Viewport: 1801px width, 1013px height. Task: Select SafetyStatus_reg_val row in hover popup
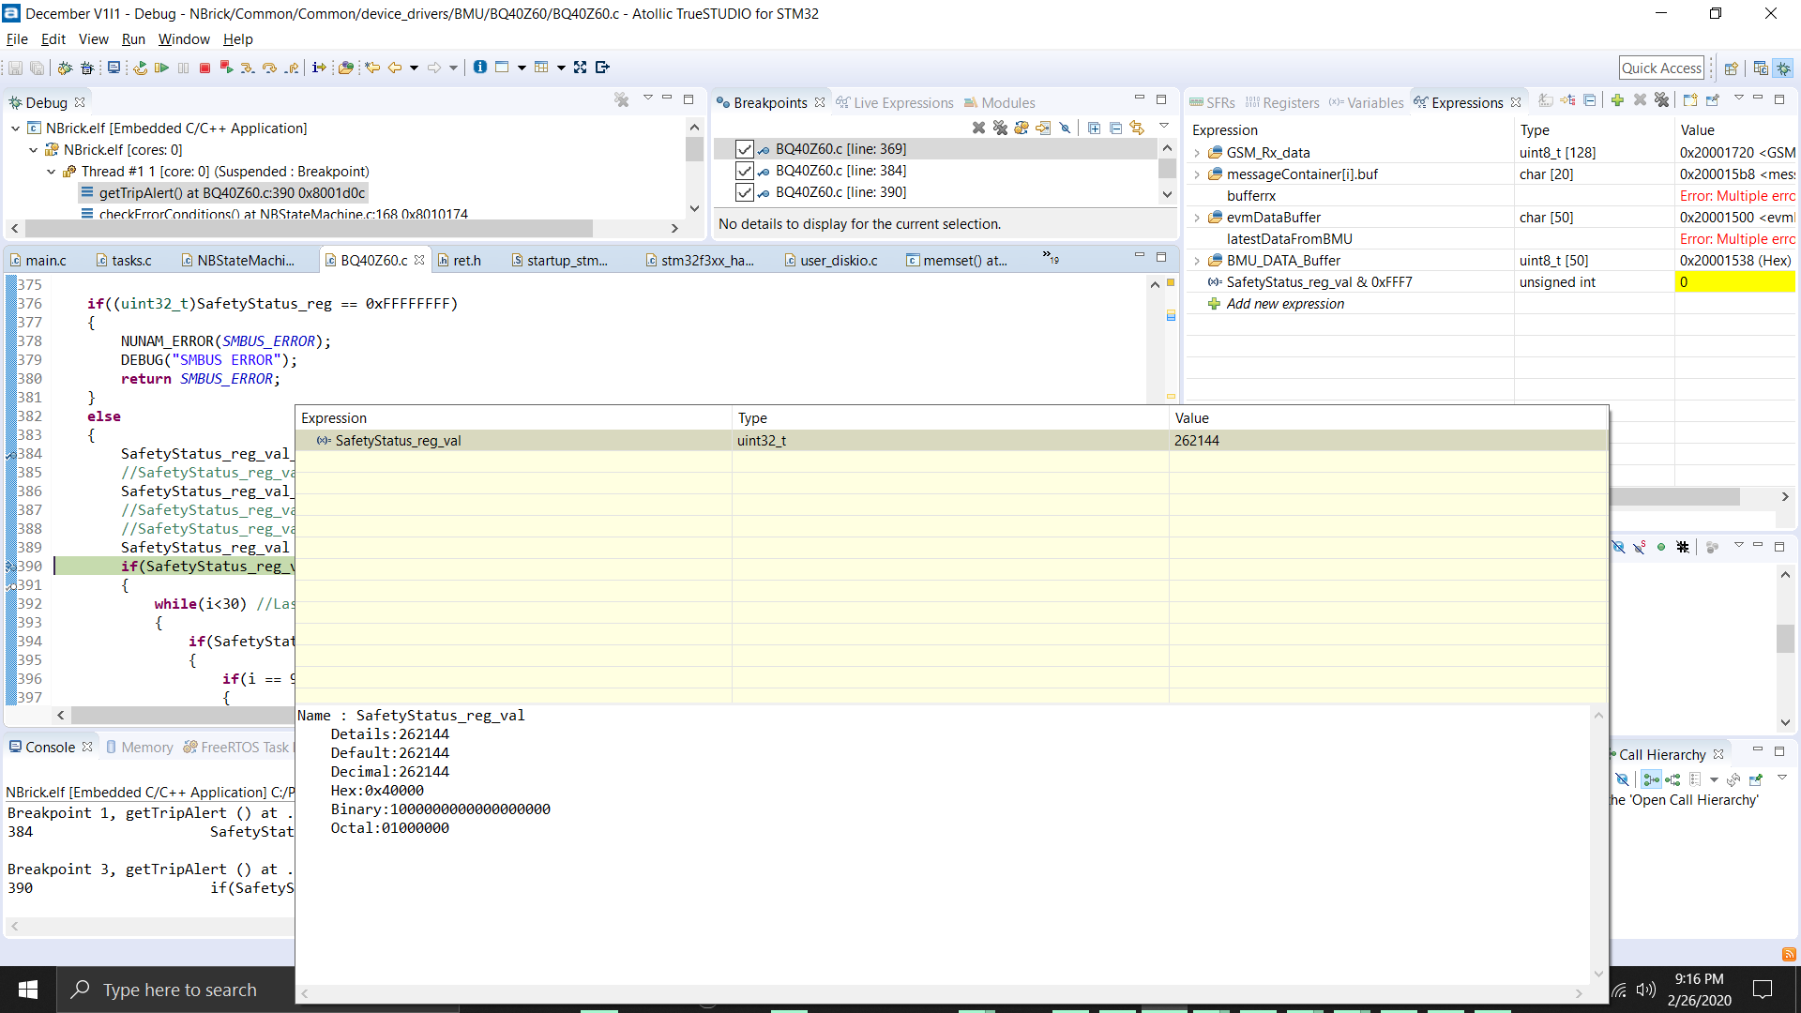pyautogui.click(x=951, y=441)
